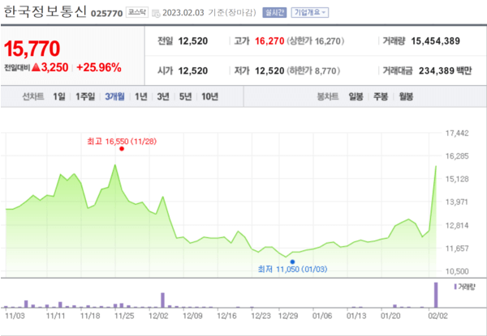The height and width of the screenshot is (336, 487).
Task: Click the 하한가 8,770 text
Action: 313,71
